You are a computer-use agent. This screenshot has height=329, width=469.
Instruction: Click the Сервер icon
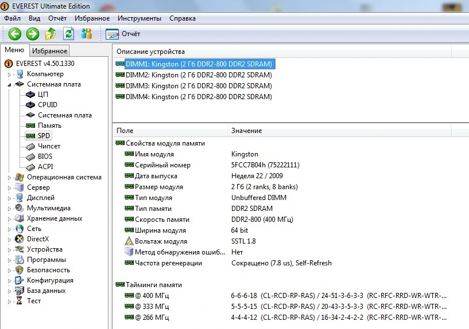pos(20,187)
